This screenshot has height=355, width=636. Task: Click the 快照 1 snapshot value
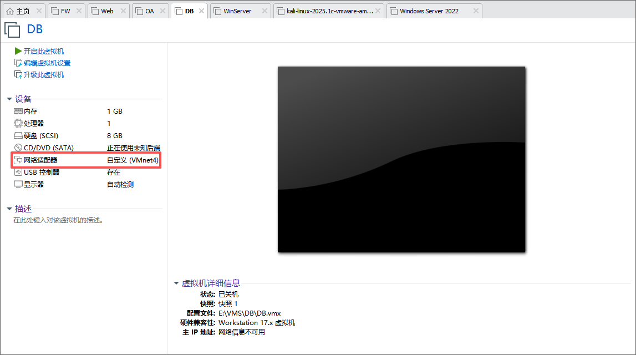(x=228, y=303)
